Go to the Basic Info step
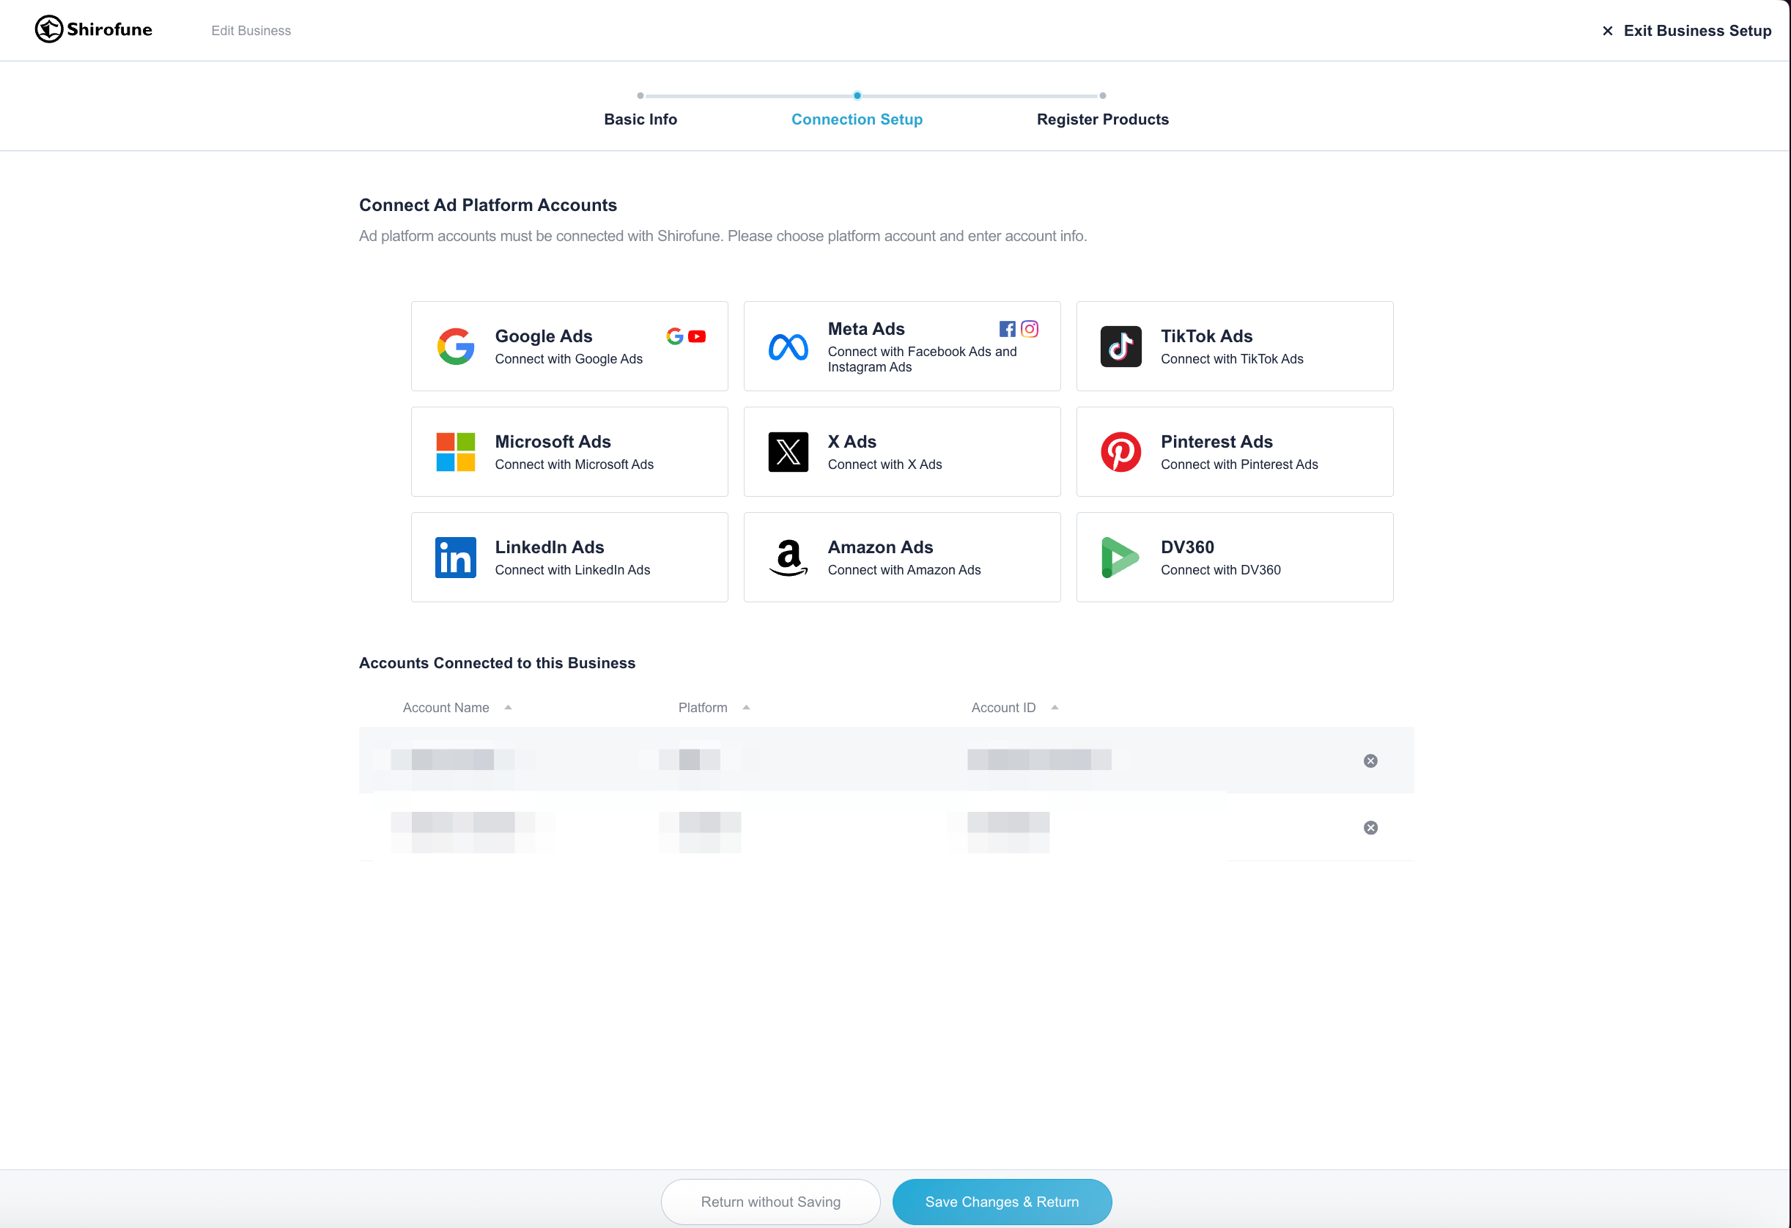Viewport: 1791px width, 1228px height. [640, 119]
